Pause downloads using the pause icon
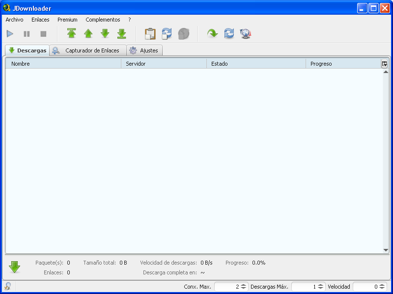 tap(27, 34)
